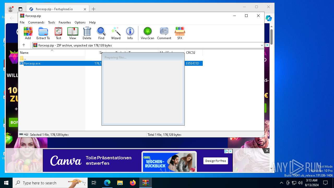334x188 pixels.
Task: Select the forceop.exe file row
Action: (x=111, y=63)
